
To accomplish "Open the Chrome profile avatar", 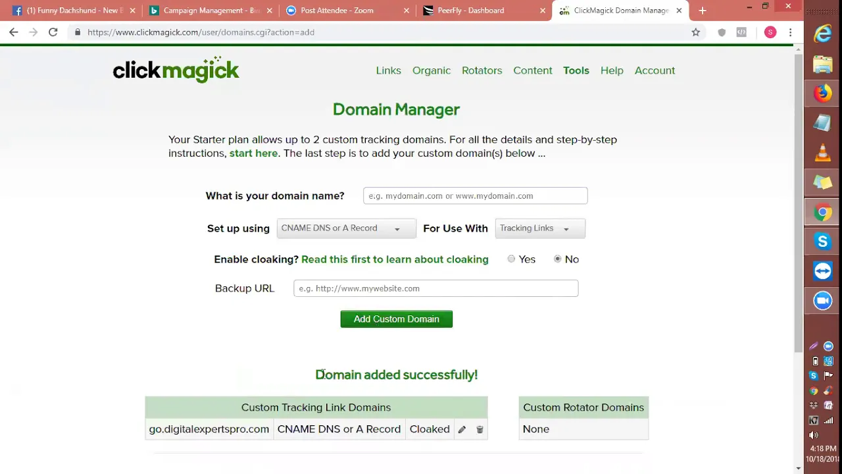I will (x=770, y=32).
